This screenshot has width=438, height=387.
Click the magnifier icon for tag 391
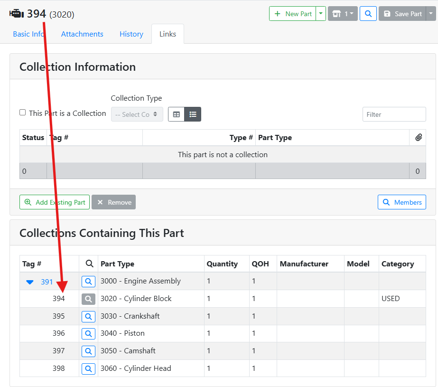(88, 282)
